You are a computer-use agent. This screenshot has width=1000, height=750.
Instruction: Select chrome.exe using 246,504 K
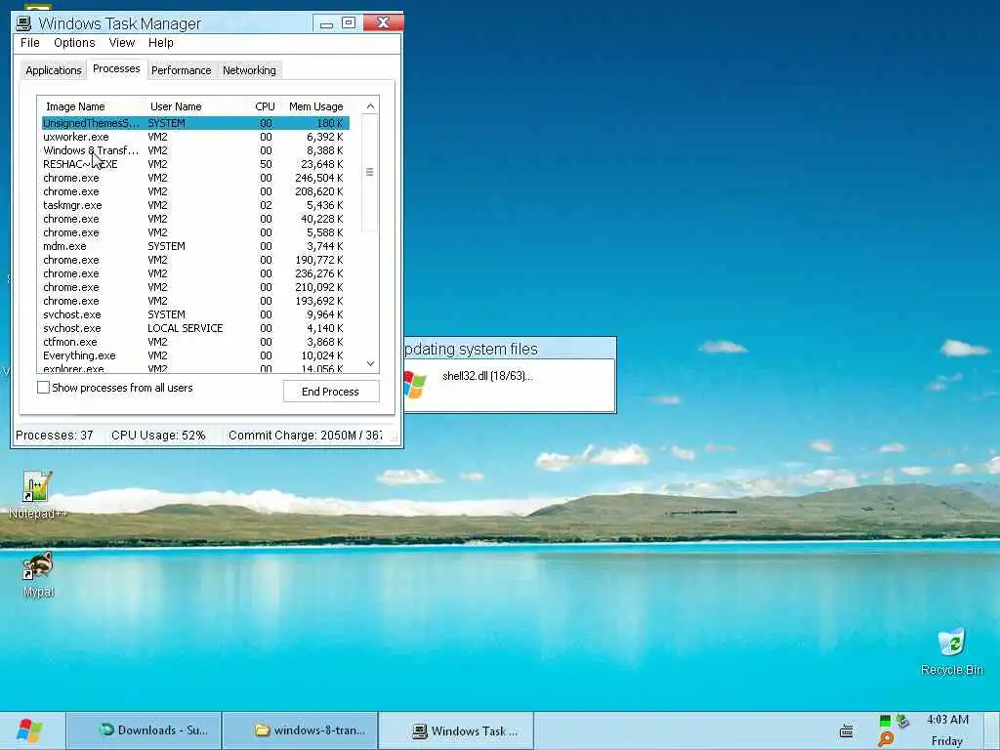coord(195,178)
